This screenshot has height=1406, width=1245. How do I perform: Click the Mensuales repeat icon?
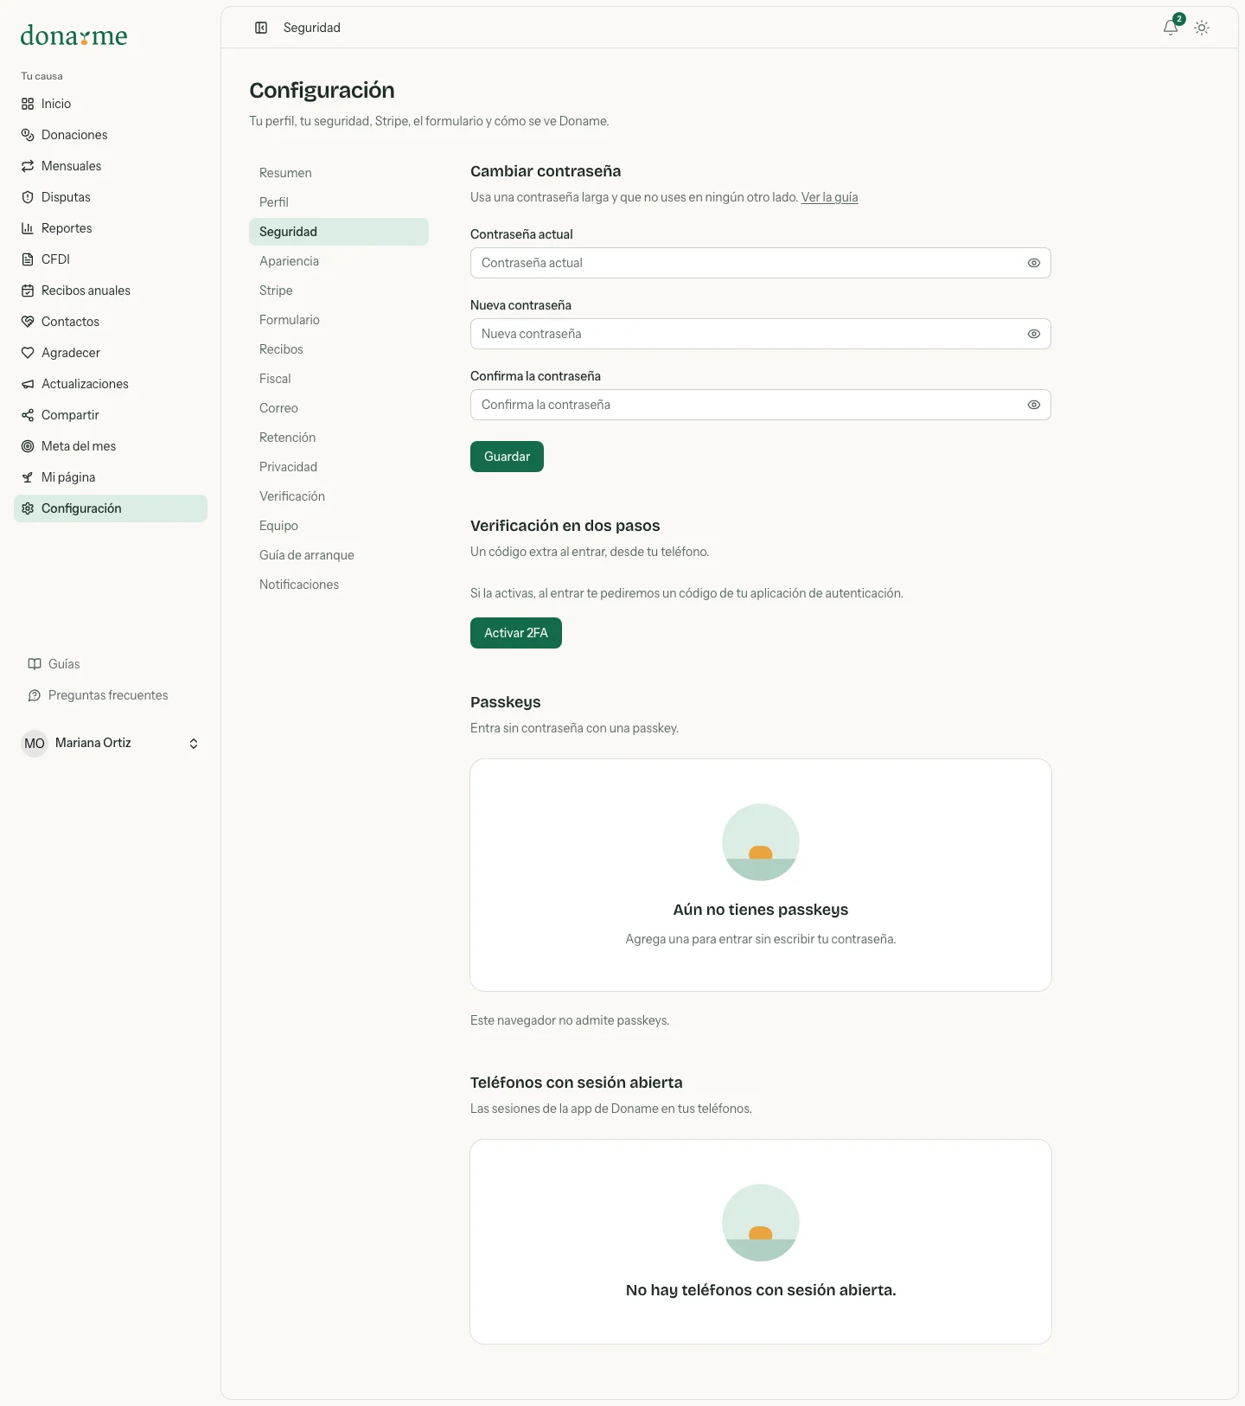click(28, 166)
